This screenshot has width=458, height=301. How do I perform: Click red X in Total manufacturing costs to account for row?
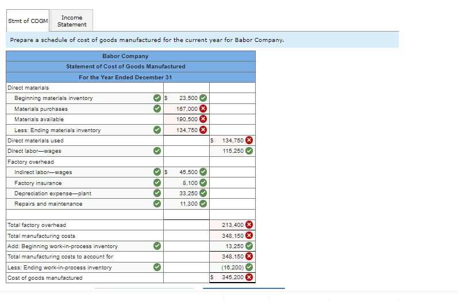pyautogui.click(x=249, y=257)
